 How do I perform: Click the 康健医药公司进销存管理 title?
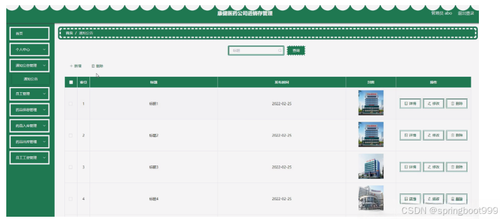click(245, 14)
